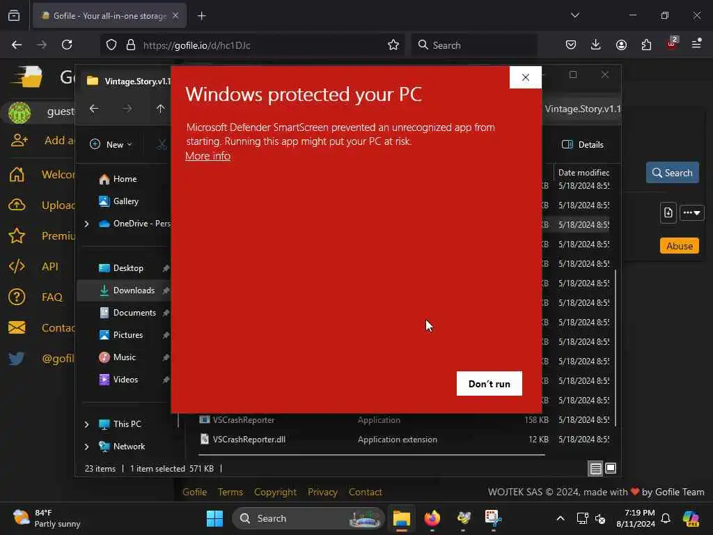713x535 pixels.
Task: Show hidden system tray icons chevron
Action: click(x=561, y=518)
